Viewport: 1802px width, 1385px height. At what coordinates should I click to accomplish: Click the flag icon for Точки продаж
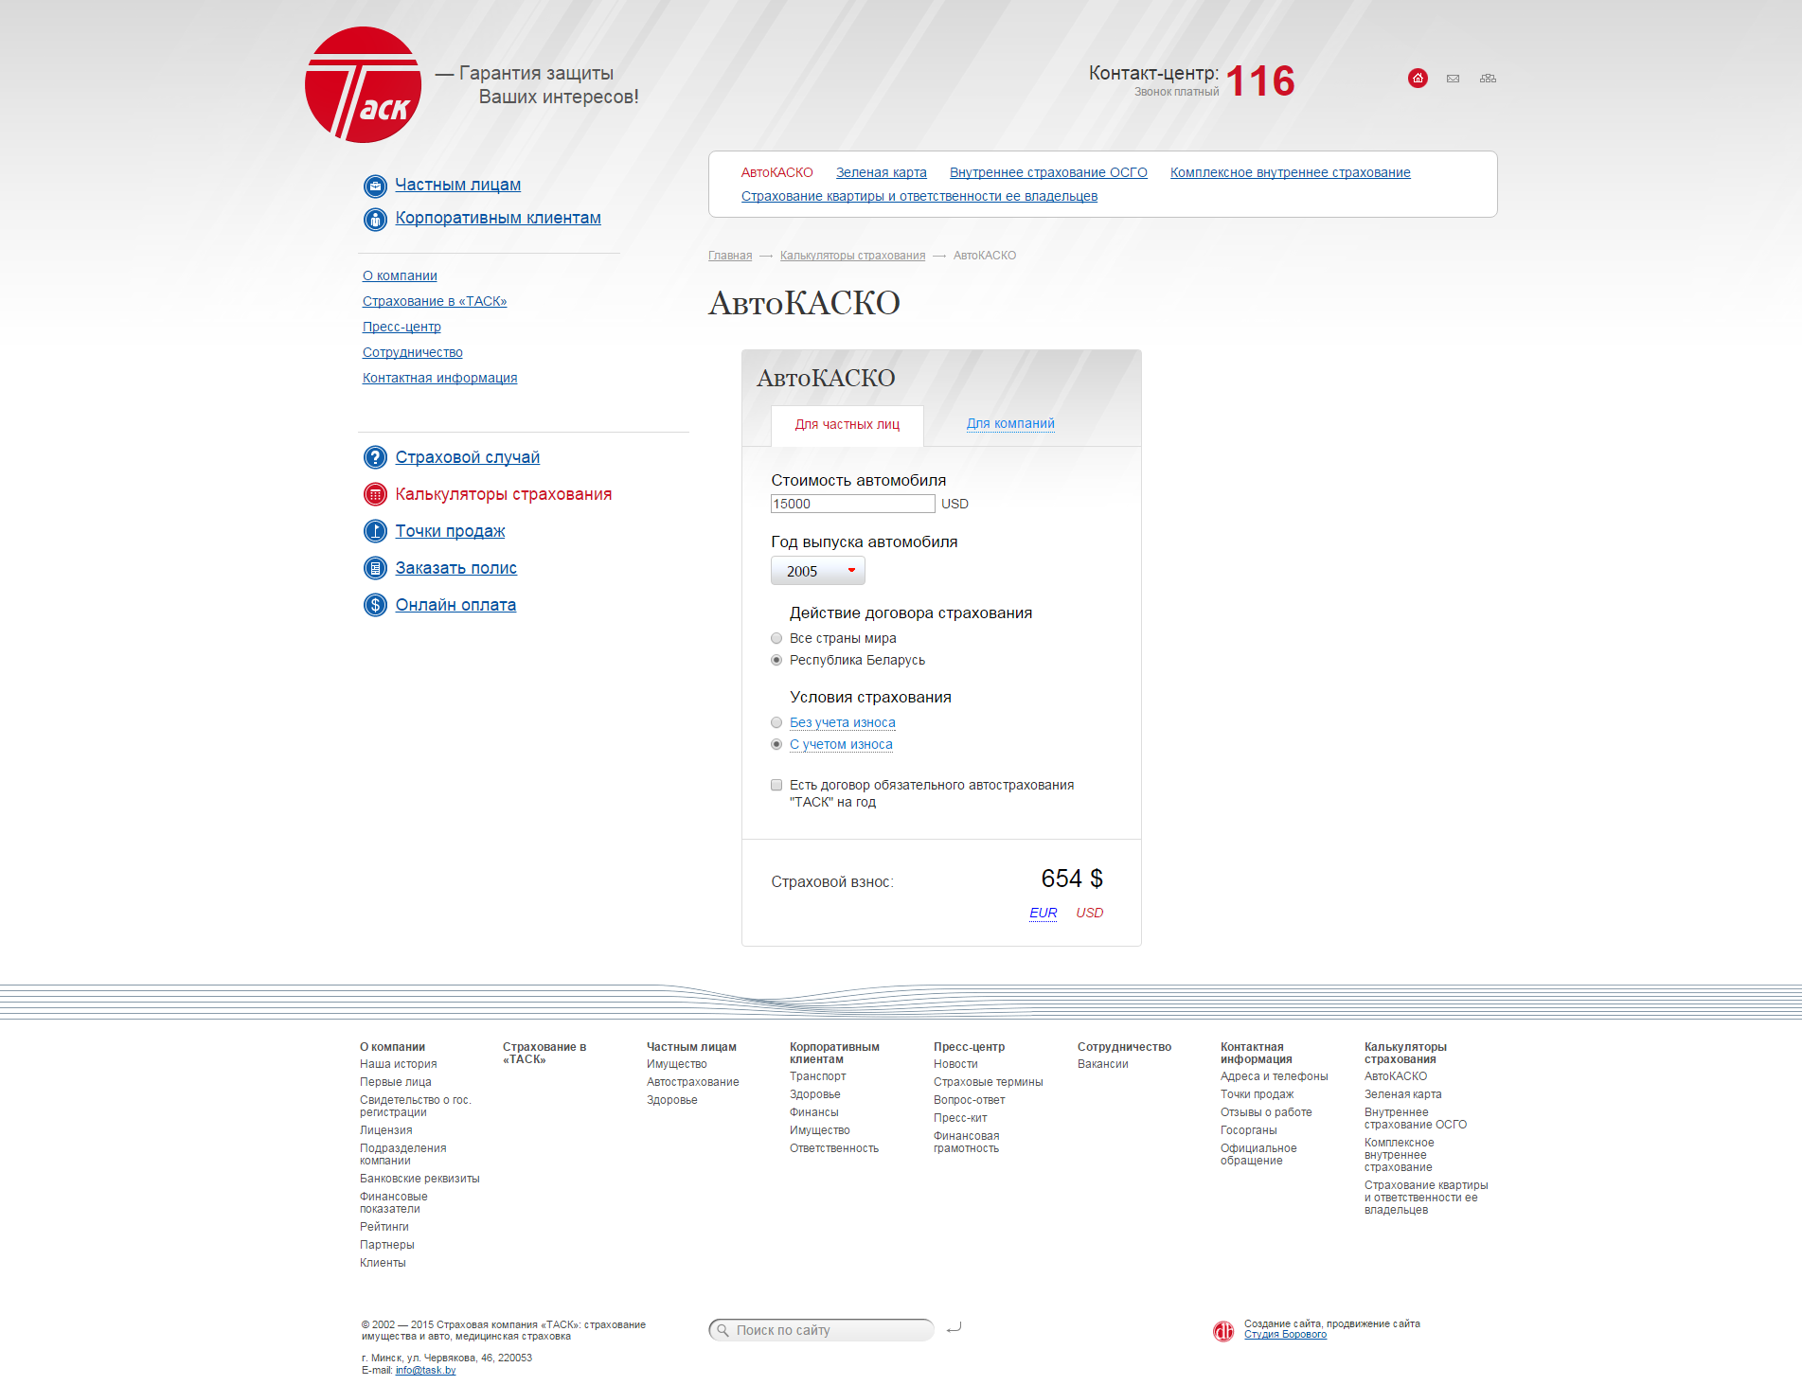[375, 531]
